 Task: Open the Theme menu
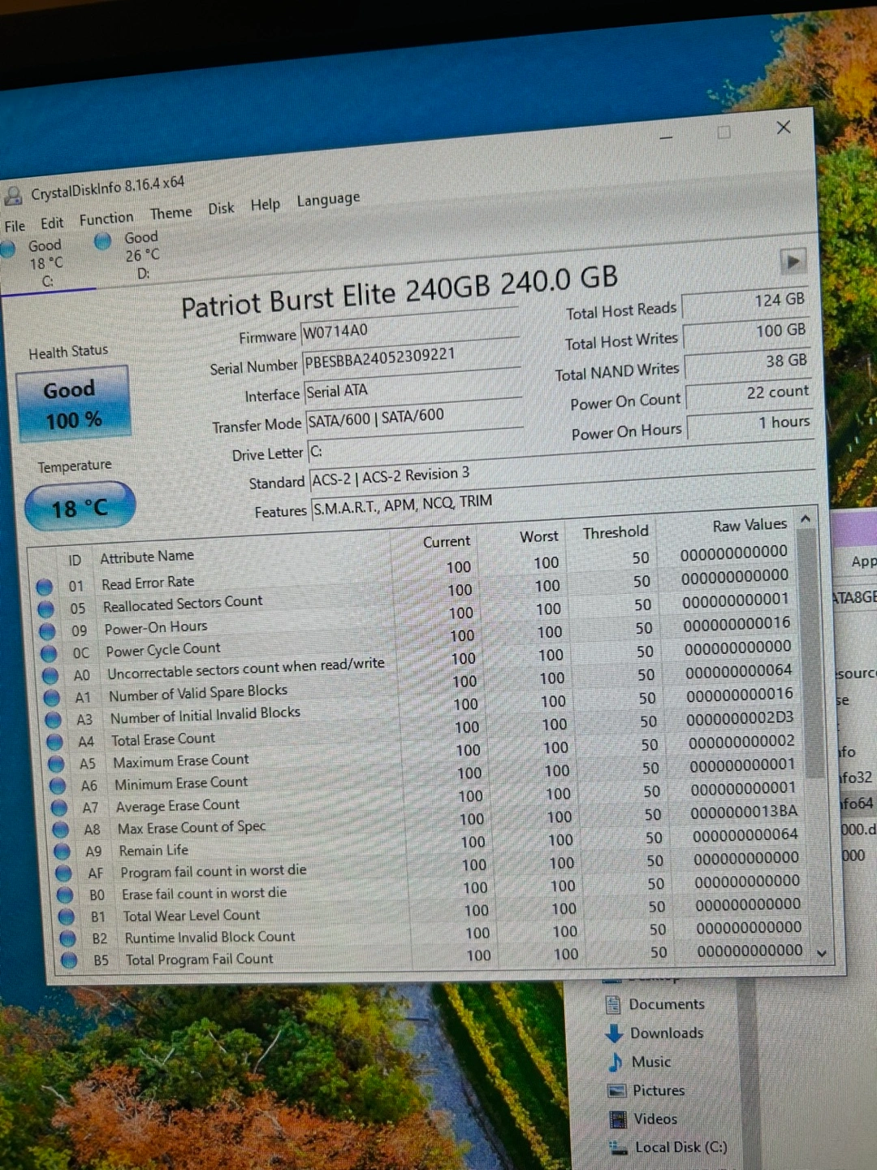tap(171, 213)
